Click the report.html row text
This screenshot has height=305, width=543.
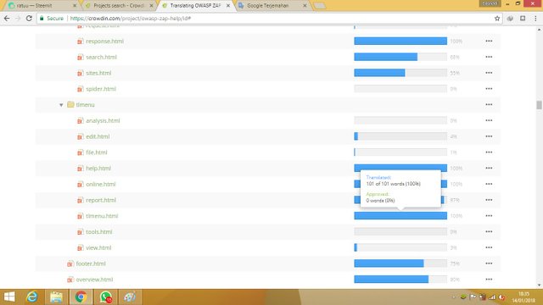pos(101,200)
